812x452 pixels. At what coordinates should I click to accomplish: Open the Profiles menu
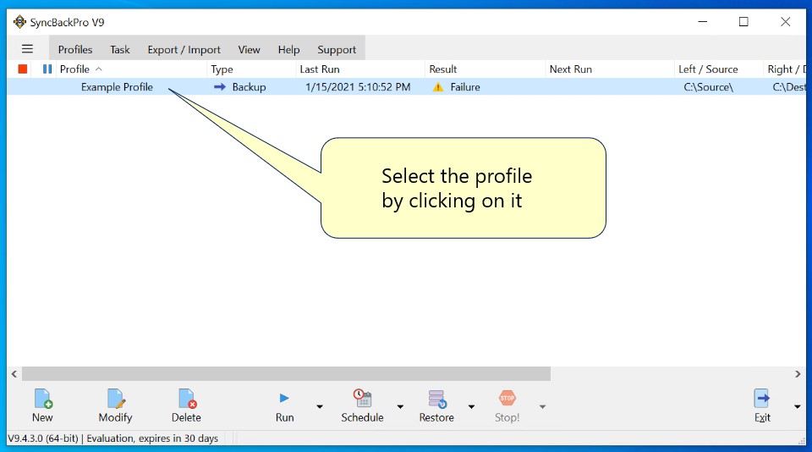pos(75,50)
